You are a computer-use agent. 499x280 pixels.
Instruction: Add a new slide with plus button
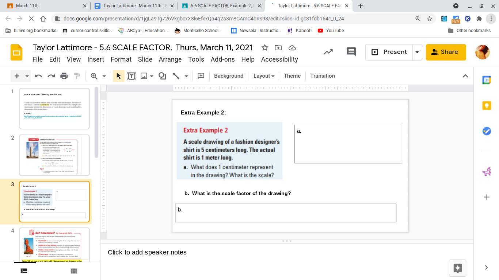click(x=17, y=76)
